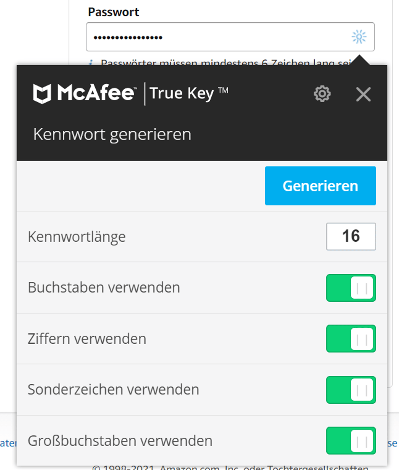The width and height of the screenshot is (399, 470).
Task: Click the partially visible link at bottom right
Action: (391, 442)
